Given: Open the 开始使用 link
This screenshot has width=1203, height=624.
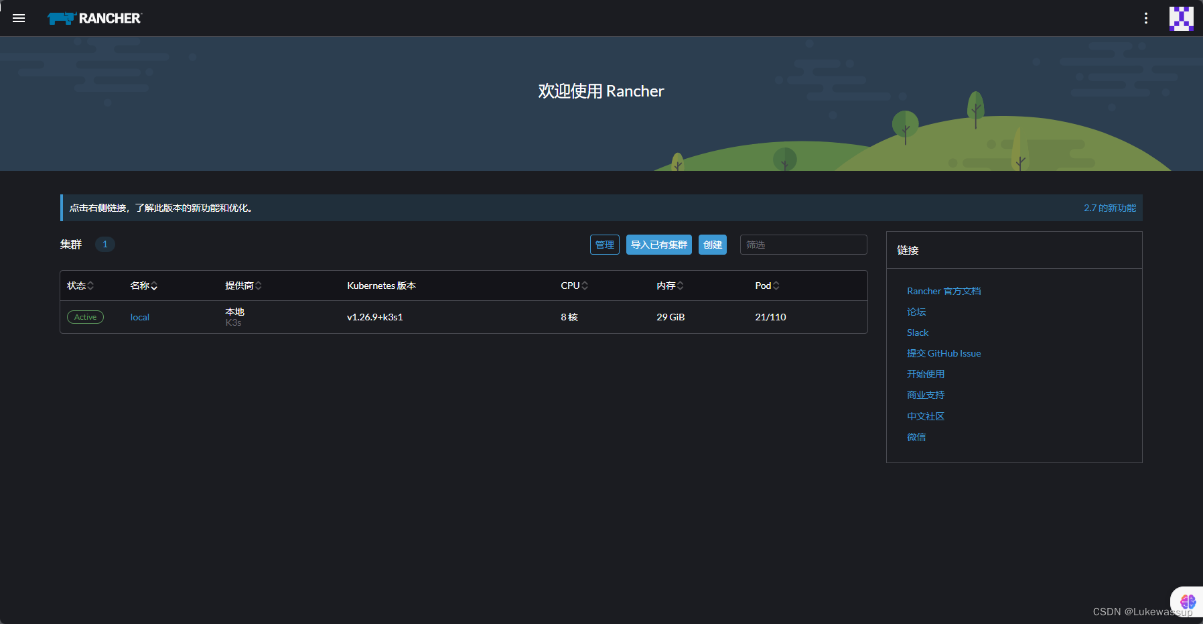Looking at the screenshot, I should (x=926, y=374).
